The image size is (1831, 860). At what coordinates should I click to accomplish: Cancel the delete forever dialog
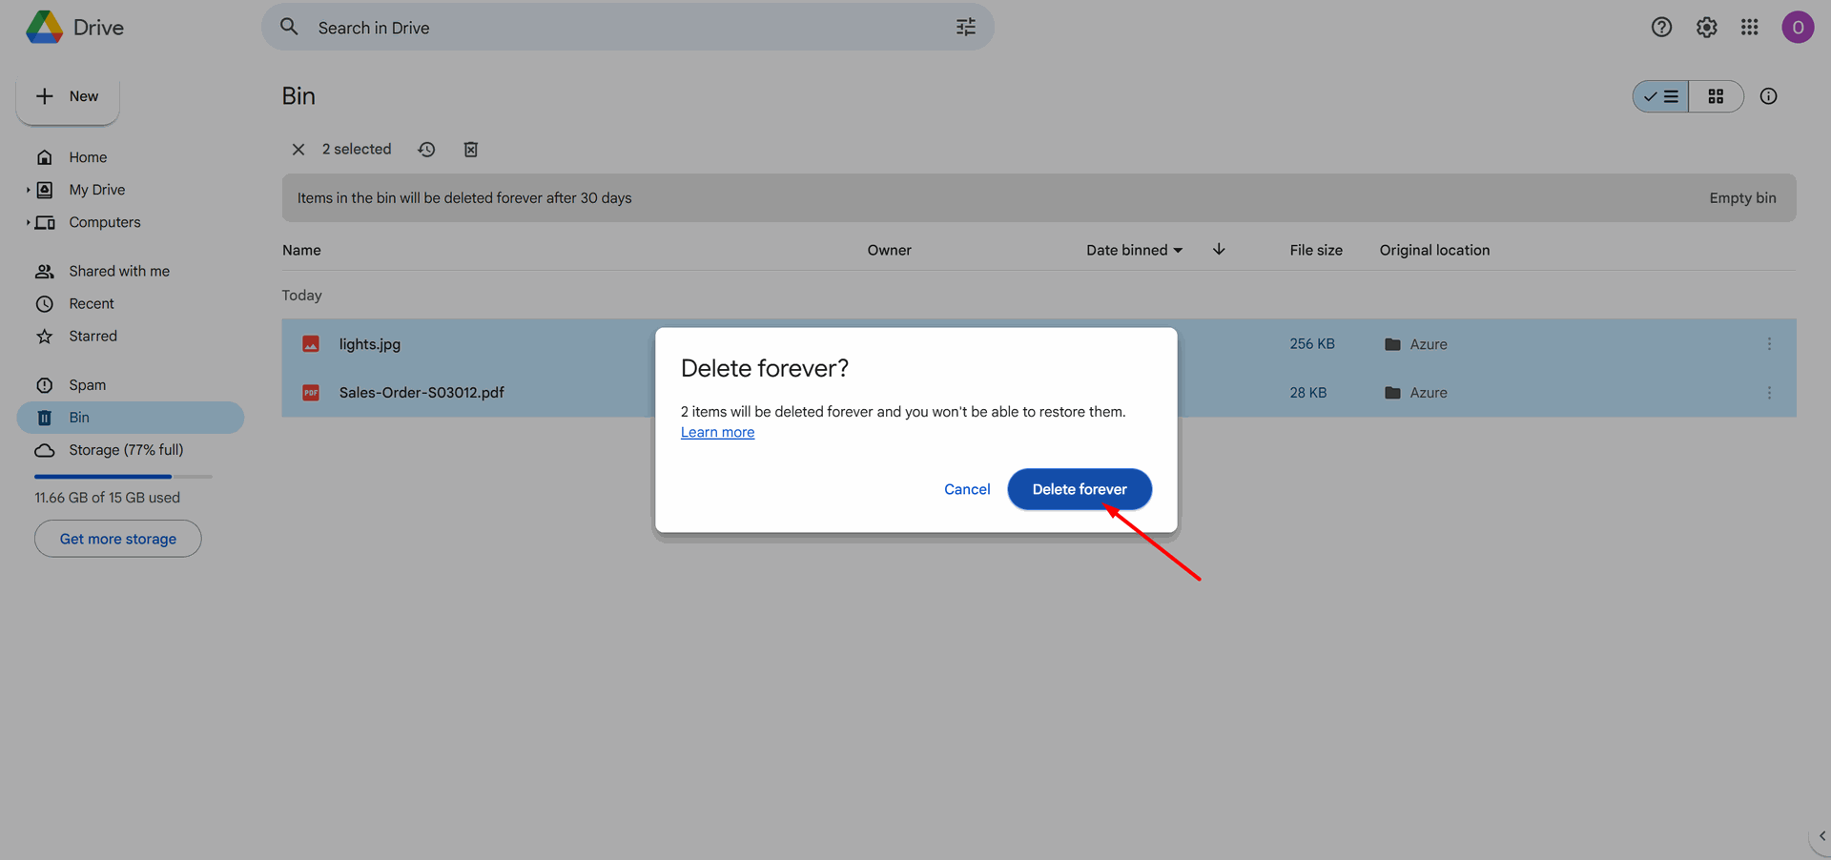(x=967, y=489)
